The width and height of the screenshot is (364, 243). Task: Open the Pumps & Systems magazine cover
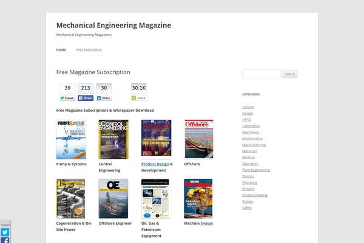click(x=71, y=140)
